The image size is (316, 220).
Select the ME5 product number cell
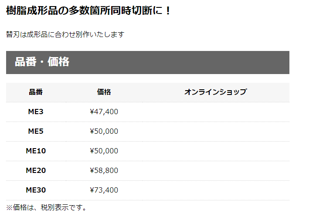36,132
